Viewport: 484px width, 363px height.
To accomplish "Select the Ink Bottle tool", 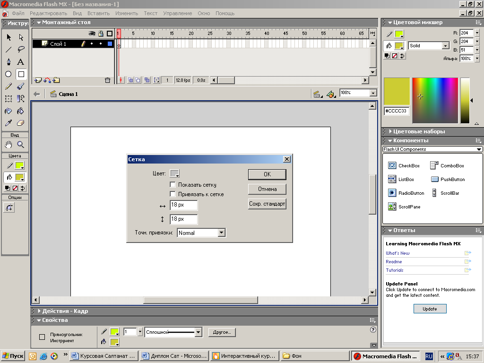I will click(x=9, y=111).
